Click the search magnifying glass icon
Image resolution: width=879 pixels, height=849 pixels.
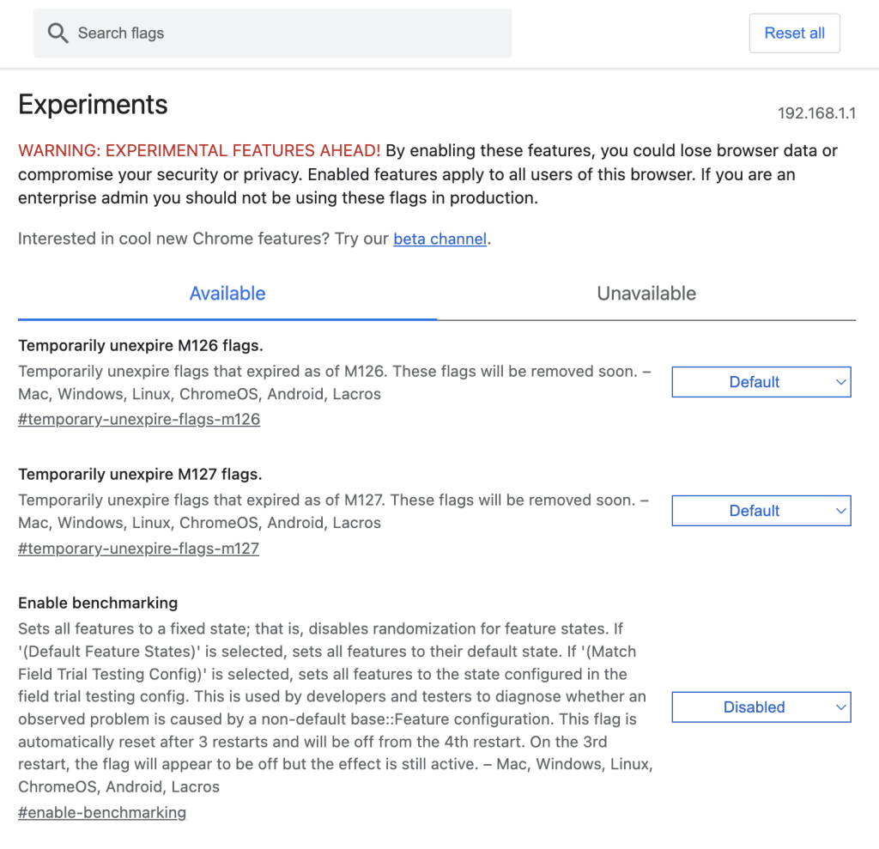point(58,33)
